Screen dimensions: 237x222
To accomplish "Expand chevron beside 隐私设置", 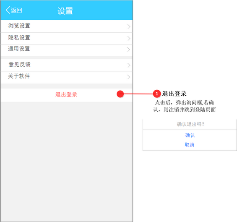I will (129, 38).
